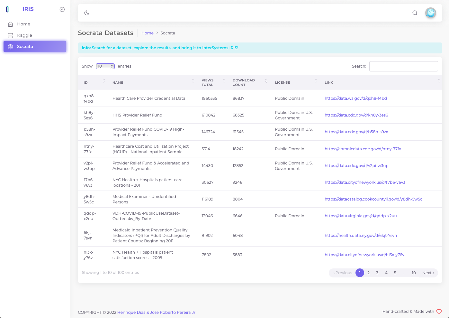Click Medical Examiner - Unidentified Persons name
Image resolution: width=449 pixels, height=318 pixels.
[x=144, y=199]
